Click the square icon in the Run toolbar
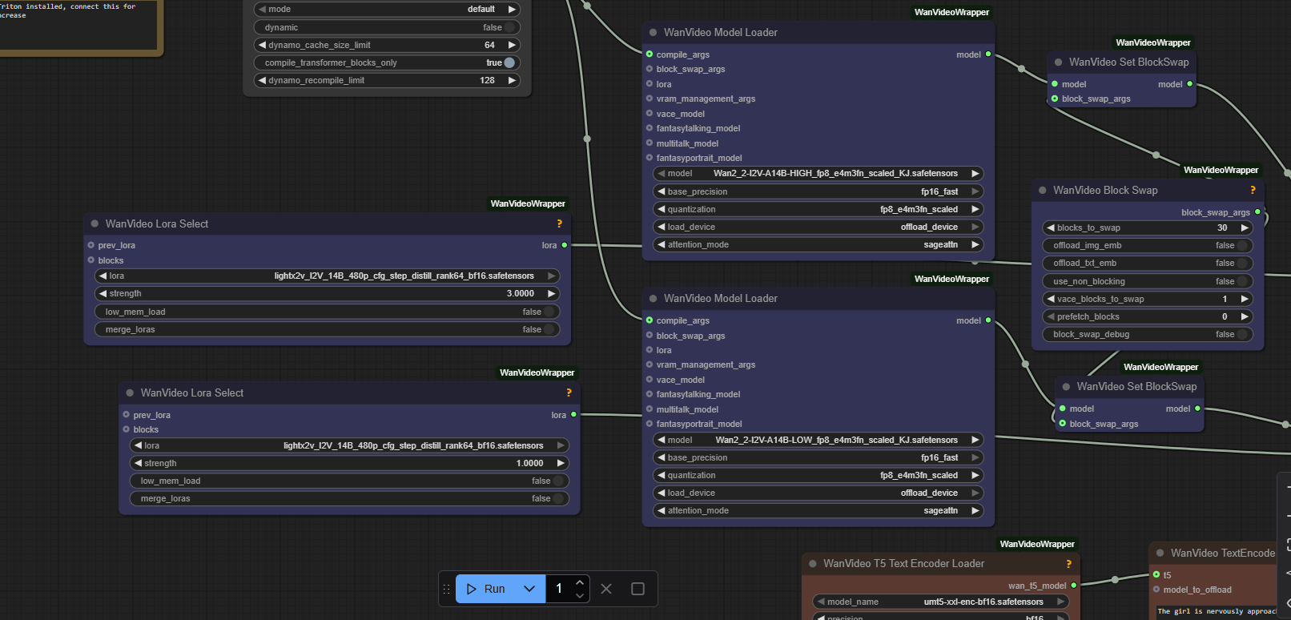 pos(637,589)
